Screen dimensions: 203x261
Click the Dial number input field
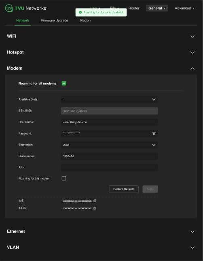[109, 156]
